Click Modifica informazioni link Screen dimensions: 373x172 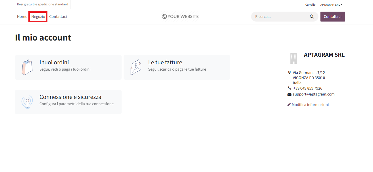[310, 105]
